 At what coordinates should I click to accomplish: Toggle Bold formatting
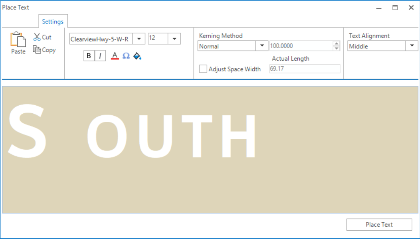(x=89, y=56)
